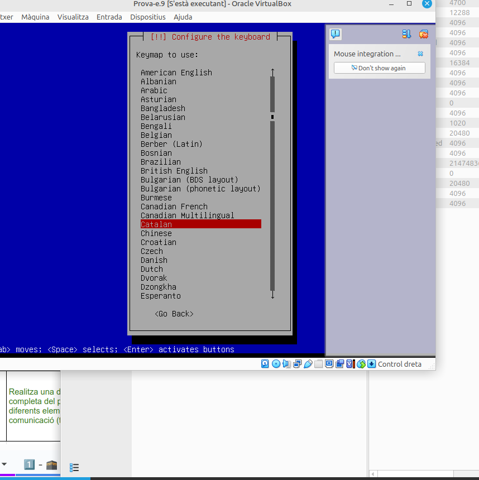
Task: Dismiss the Mouse integration notification
Action: 420,54
